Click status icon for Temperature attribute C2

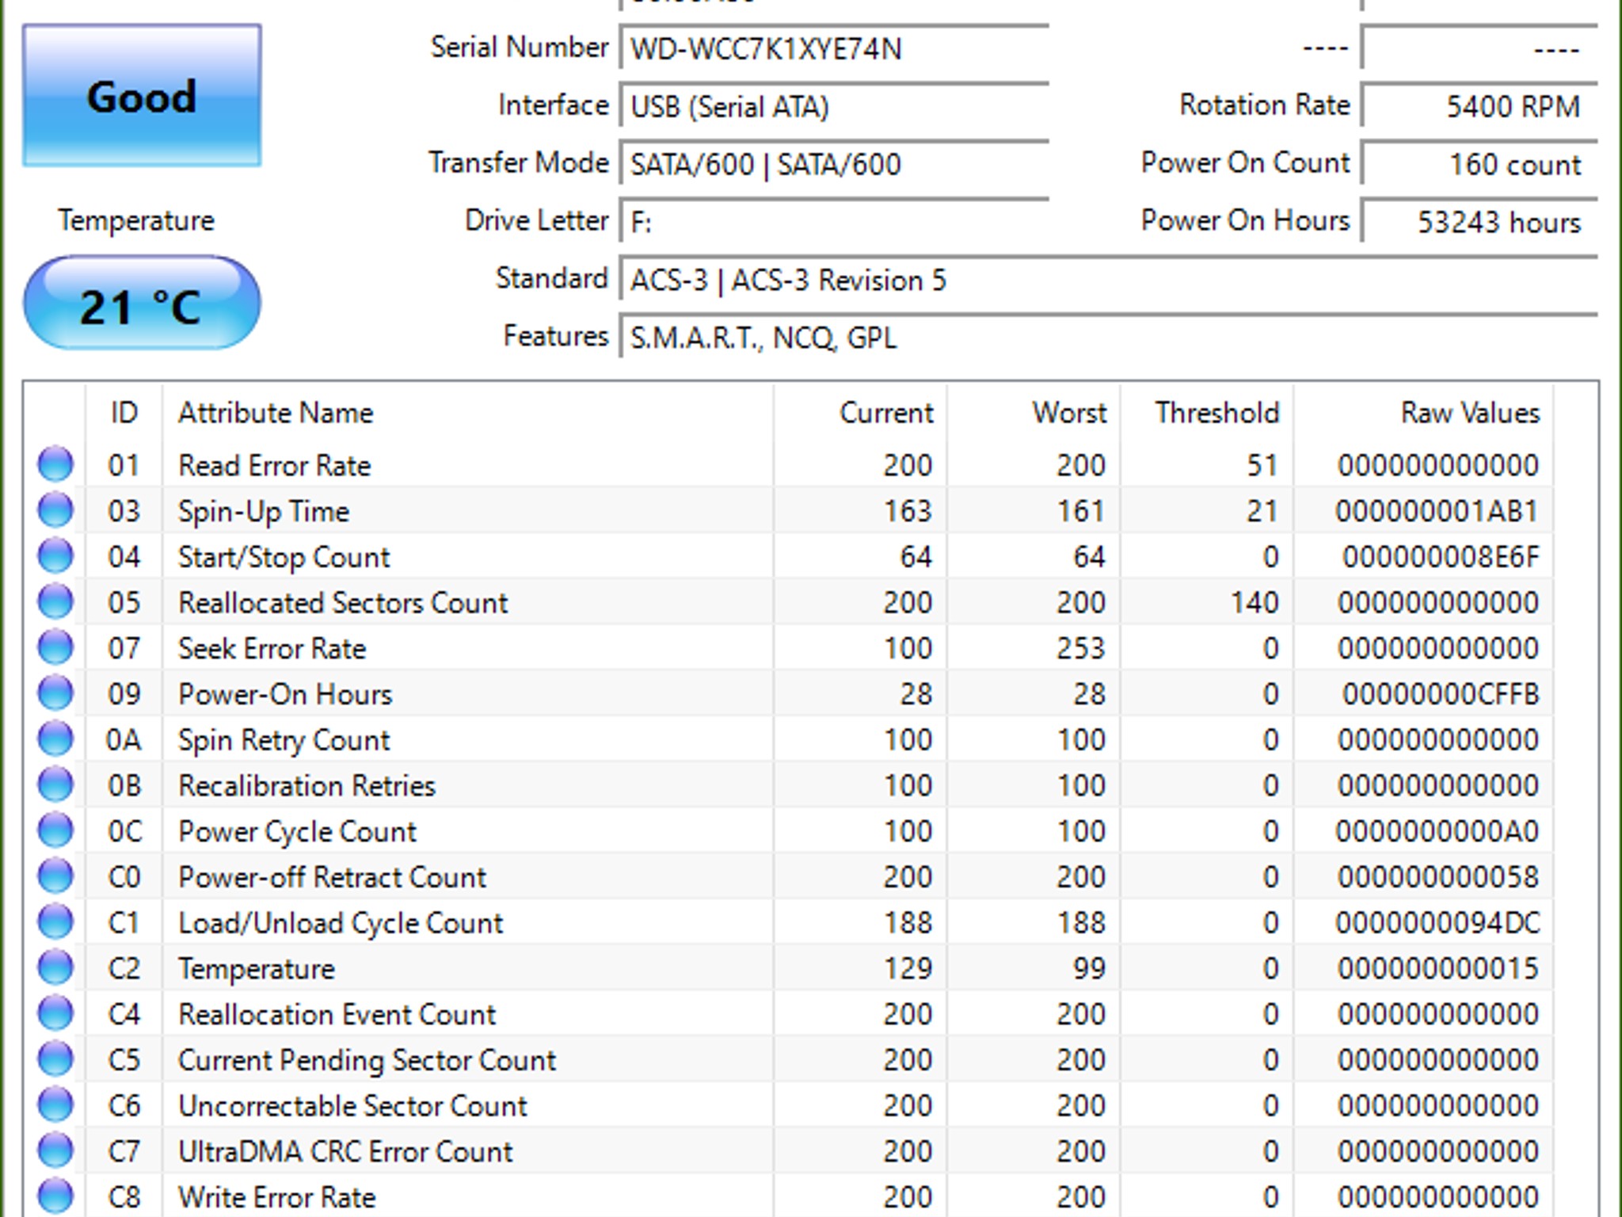pyautogui.click(x=55, y=968)
